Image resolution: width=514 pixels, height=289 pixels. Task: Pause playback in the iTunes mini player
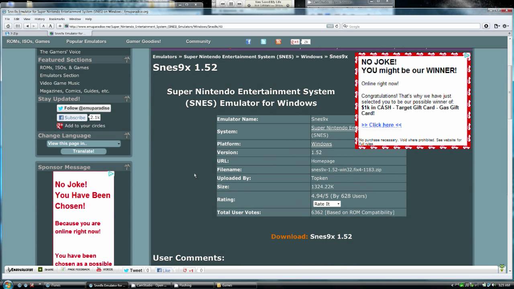pos(231,4)
